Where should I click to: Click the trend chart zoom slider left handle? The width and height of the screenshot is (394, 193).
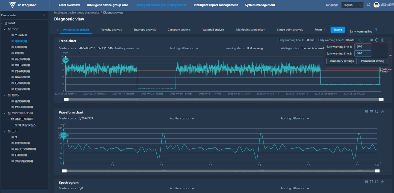coord(66,99)
